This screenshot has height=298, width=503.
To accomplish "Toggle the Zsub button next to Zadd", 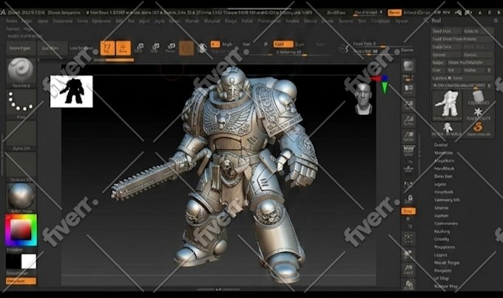I will pos(300,44).
